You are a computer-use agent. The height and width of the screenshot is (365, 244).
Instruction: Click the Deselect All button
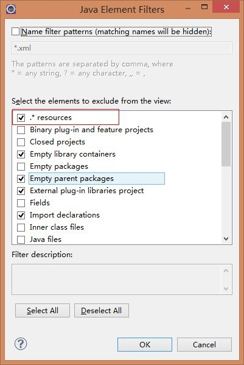coord(102,310)
